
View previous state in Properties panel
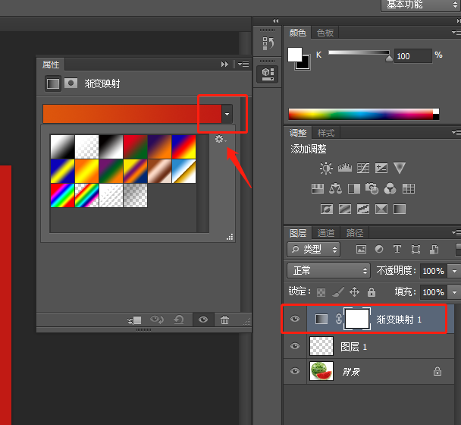(x=157, y=320)
